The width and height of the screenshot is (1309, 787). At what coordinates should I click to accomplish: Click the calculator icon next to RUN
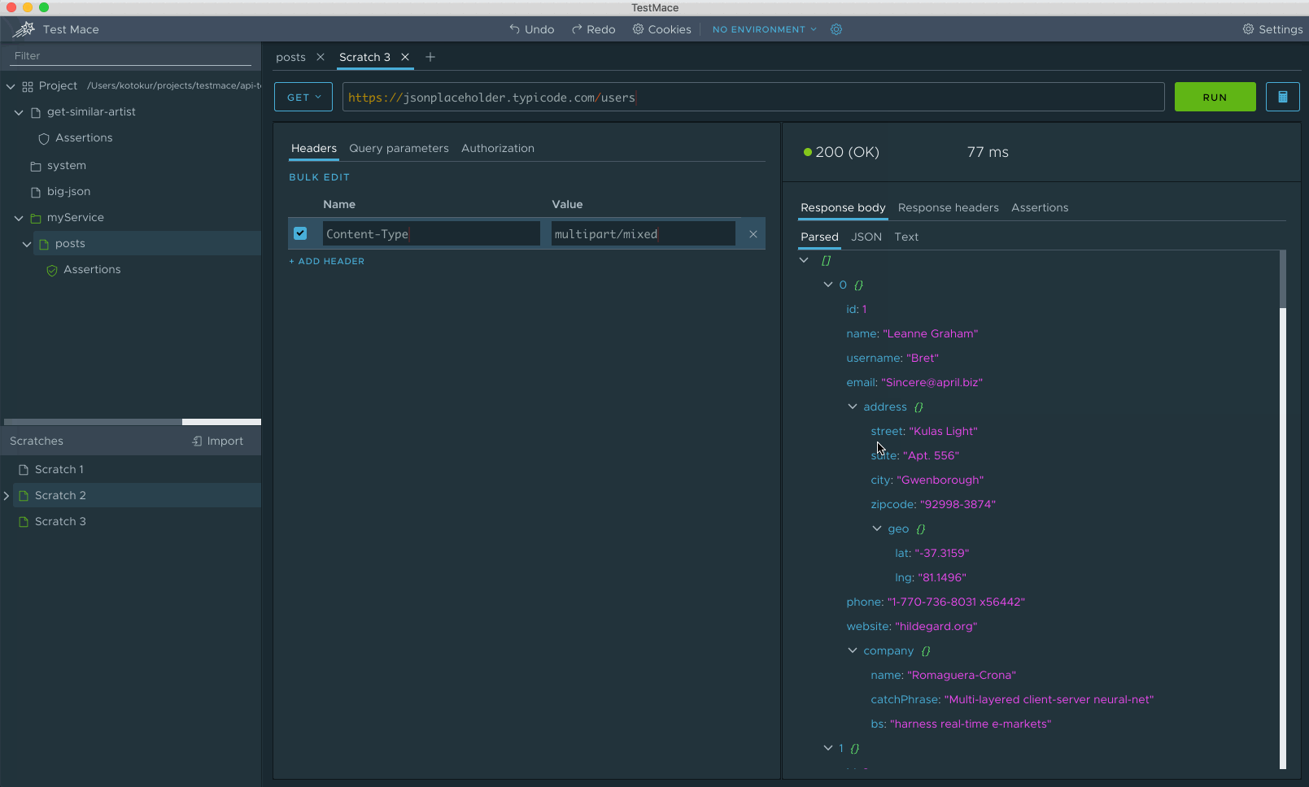[1282, 97]
